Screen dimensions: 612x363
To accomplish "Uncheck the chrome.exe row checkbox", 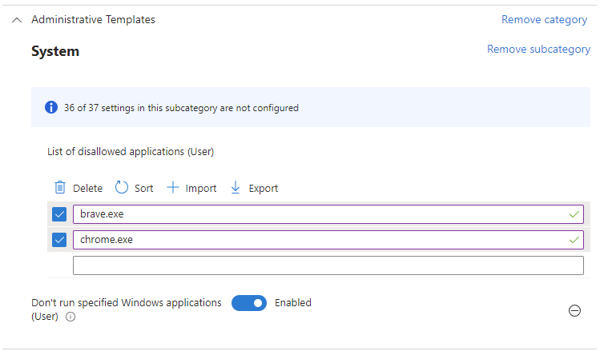I will pyautogui.click(x=59, y=240).
